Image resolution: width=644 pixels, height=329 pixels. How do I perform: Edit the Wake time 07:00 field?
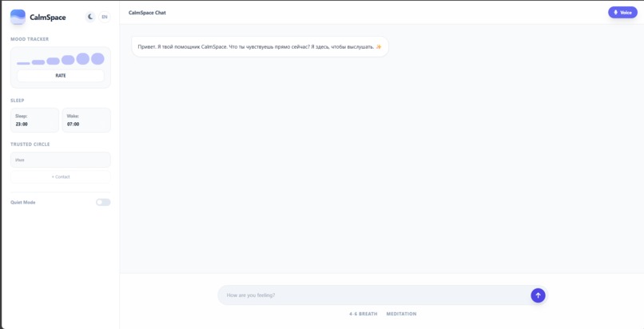click(x=86, y=121)
